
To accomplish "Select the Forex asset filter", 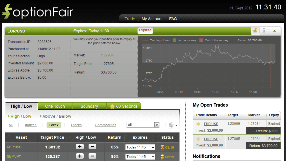I will [x=54, y=125].
